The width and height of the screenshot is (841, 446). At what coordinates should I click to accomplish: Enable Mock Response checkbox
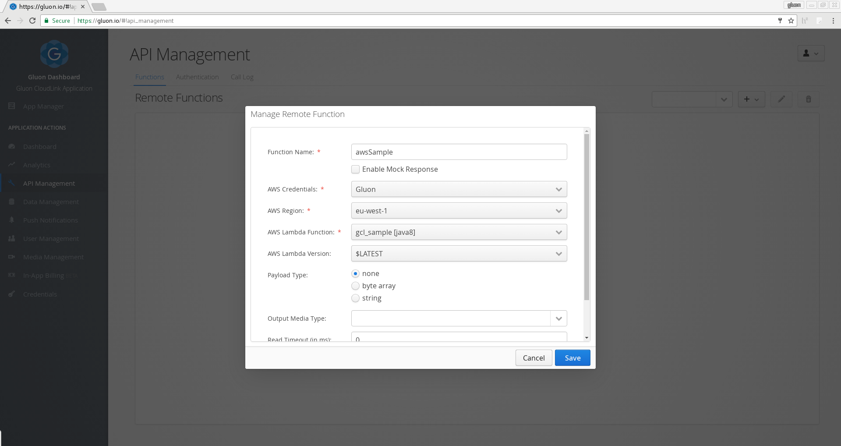click(x=356, y=169)
